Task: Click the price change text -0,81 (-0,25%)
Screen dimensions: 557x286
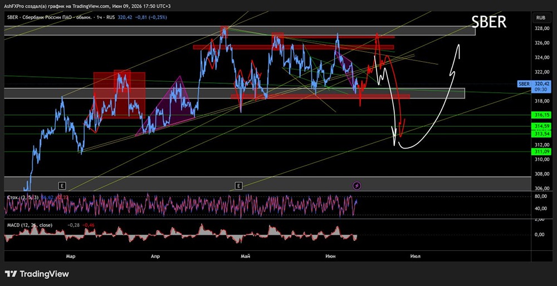Action: [x=152, y=17]
